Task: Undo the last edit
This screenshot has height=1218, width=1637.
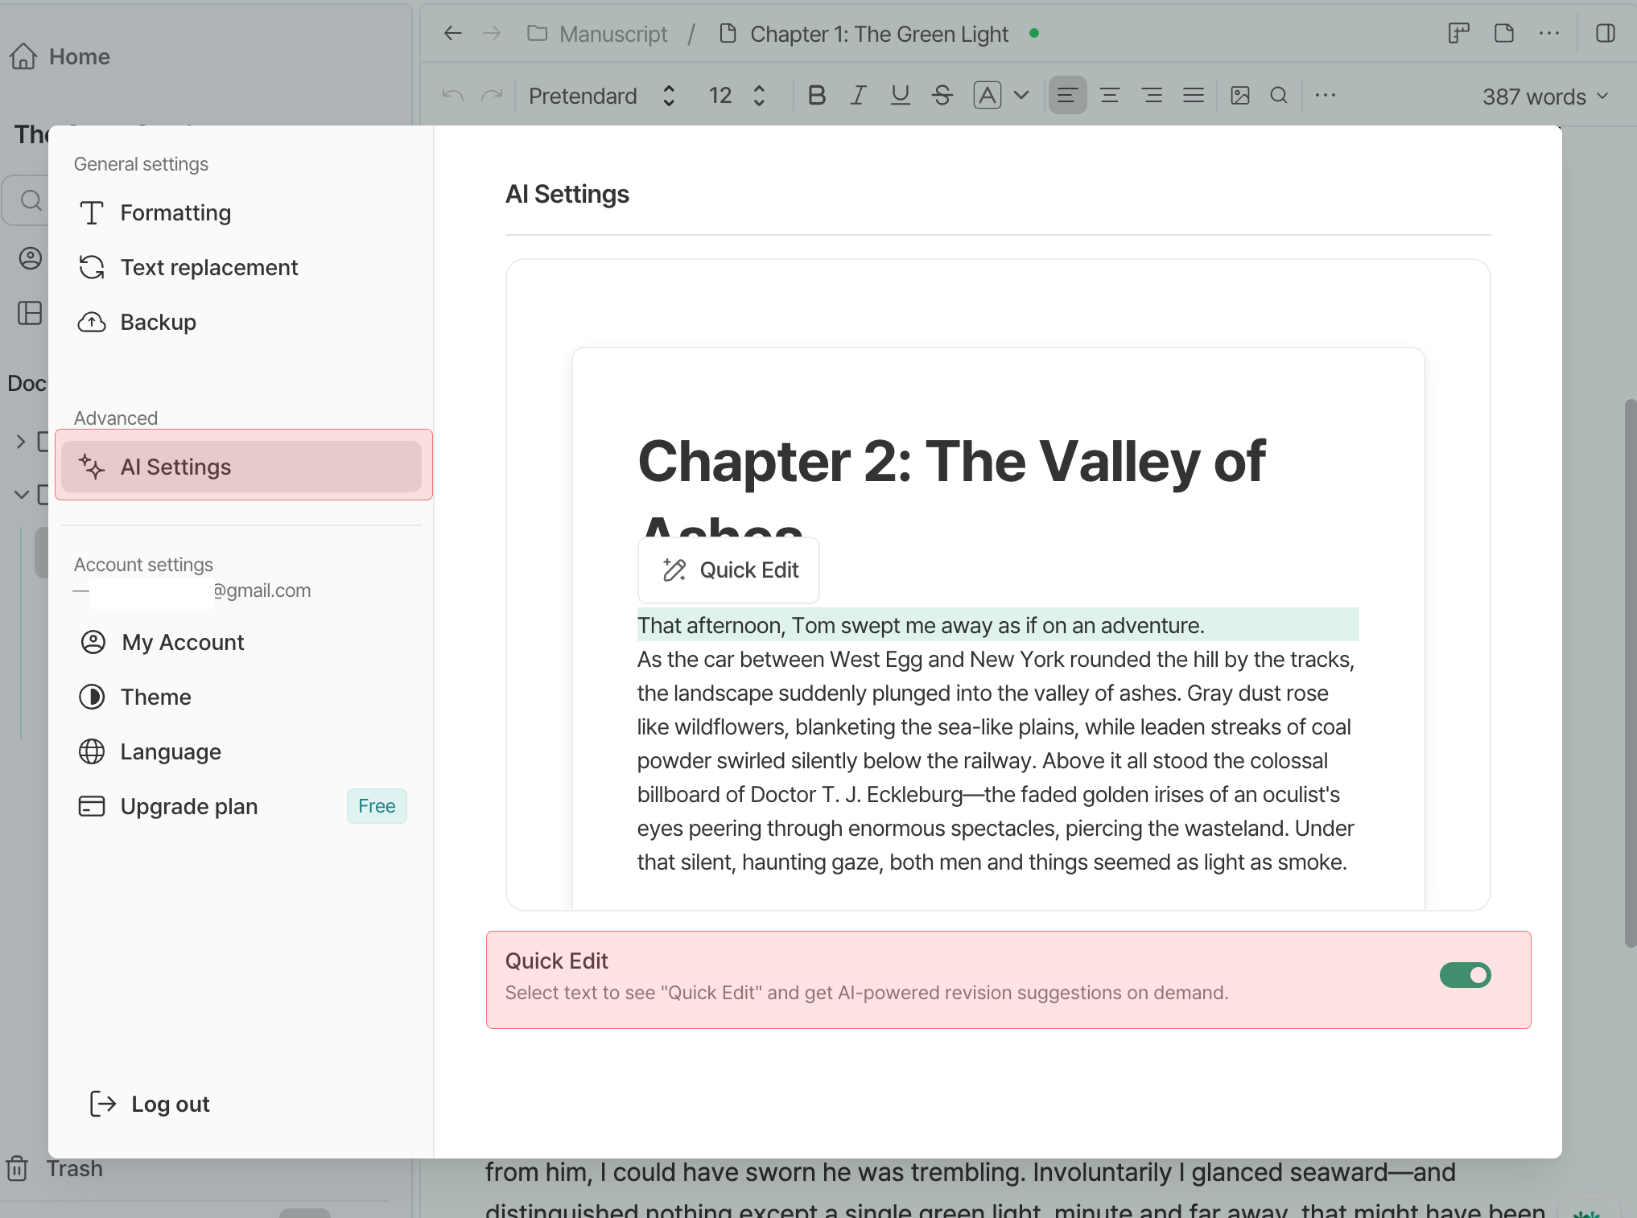Action: [x=453, y=96]
